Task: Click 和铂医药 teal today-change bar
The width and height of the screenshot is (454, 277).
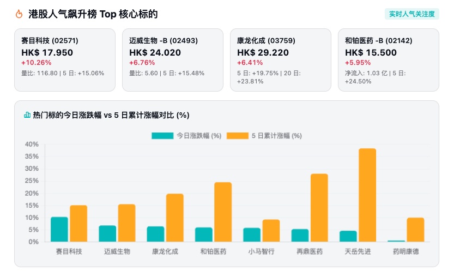Action: tap(203, 234)
